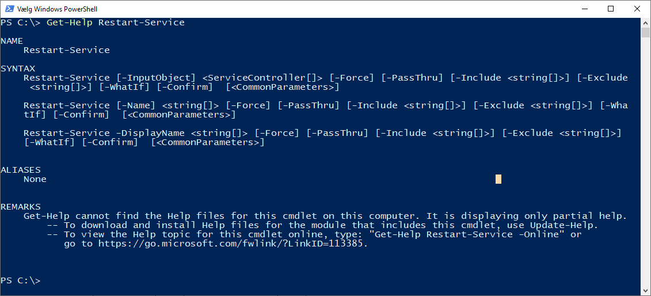The image size is (651, 296).
Task: Close the Windows PowerShell window
Action: pyautogui.click(x=637, y=9)
